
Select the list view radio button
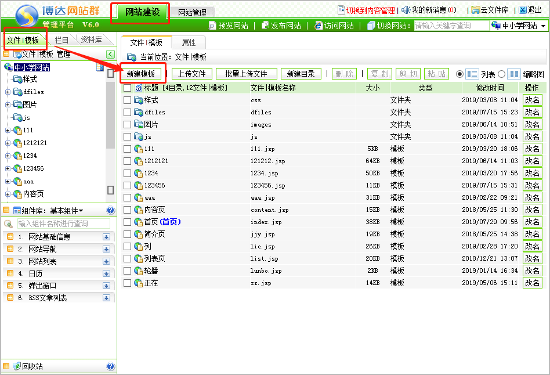coord(460,74)
